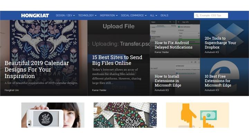Viewport: 249px width, 140px height.
Task: Open thumbnail of woman holding a phone
Action: pos(53,115)
